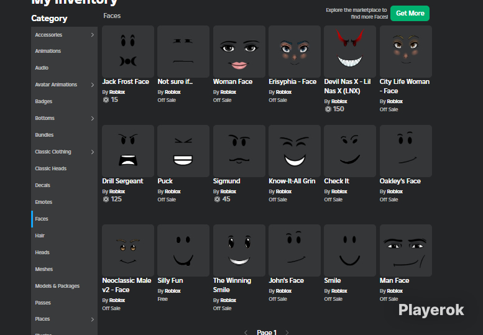
Task: Open the Man Face thumbnail
Action: pos(406,250)
